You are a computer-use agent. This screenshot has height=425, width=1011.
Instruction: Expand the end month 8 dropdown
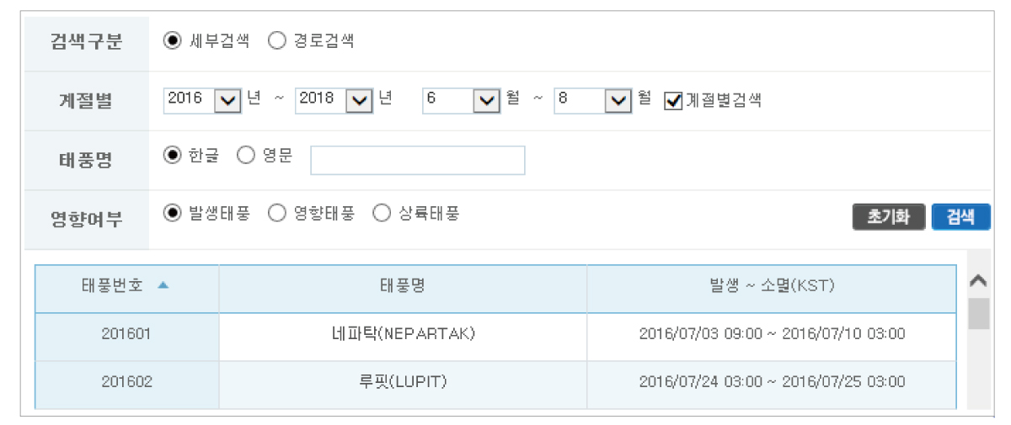click(593, 100)
